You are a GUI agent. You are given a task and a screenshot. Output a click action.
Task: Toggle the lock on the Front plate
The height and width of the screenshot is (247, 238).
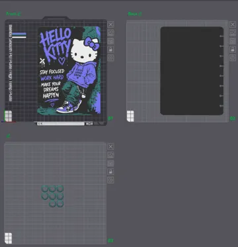coord(110,50)
